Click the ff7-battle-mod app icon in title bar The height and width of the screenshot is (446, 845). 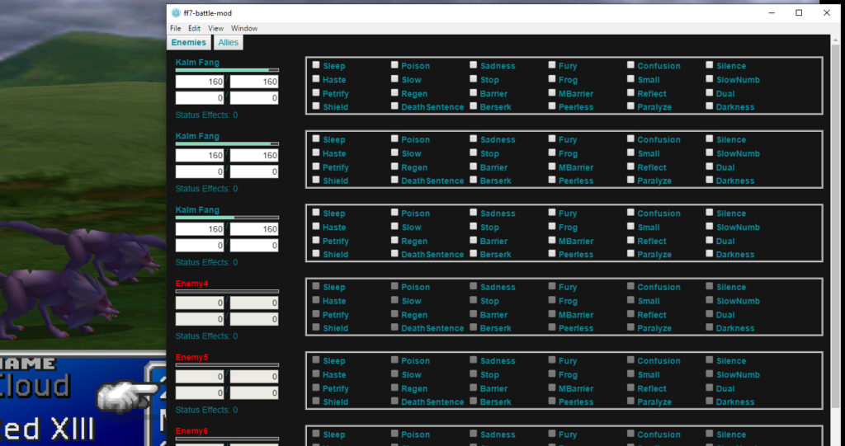click(176, 13)
